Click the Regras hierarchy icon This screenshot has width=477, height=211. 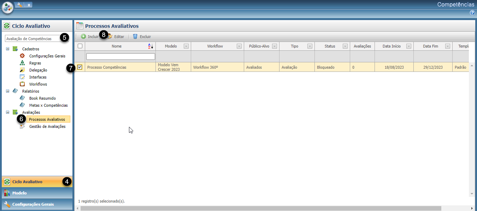[x=22, y=63]
